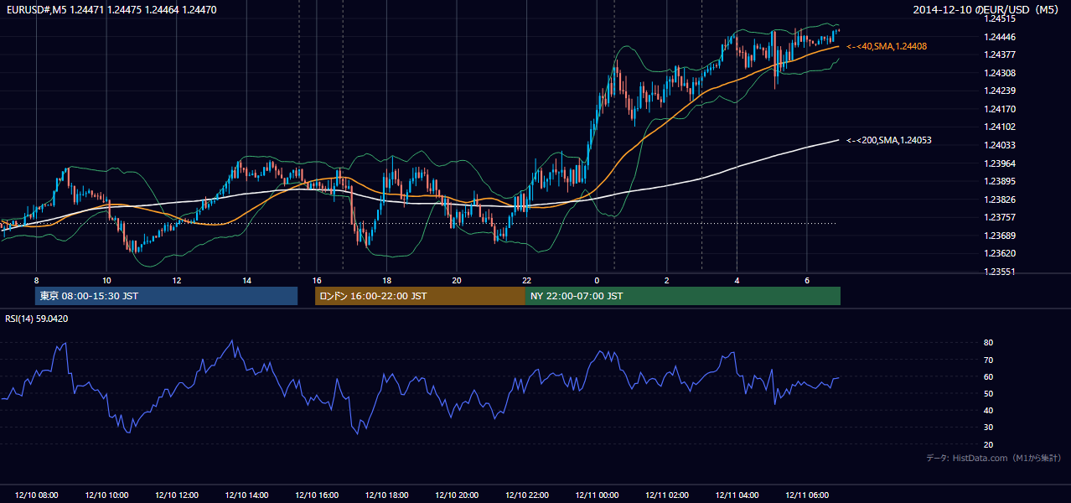Click price level 1.24377 on axis
The image size is (1071, 503).
[999, 54]
